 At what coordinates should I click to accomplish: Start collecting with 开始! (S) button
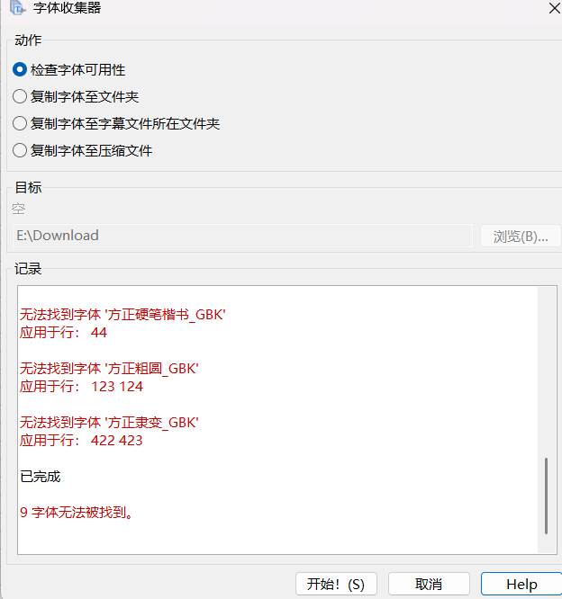pos(336,584)
